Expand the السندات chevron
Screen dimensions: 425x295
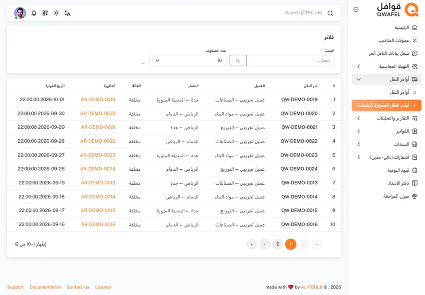359,144
